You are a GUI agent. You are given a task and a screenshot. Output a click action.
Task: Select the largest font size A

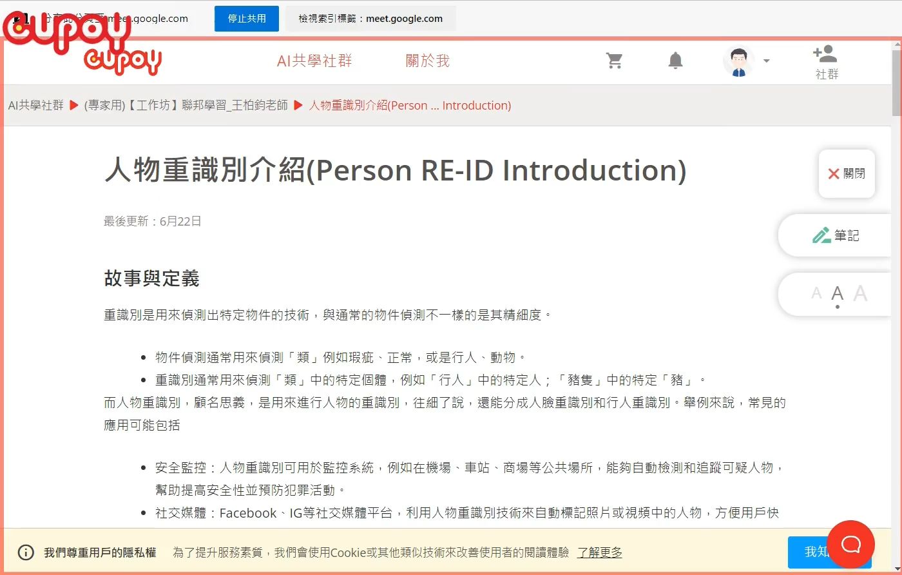[x=859, y=293]
